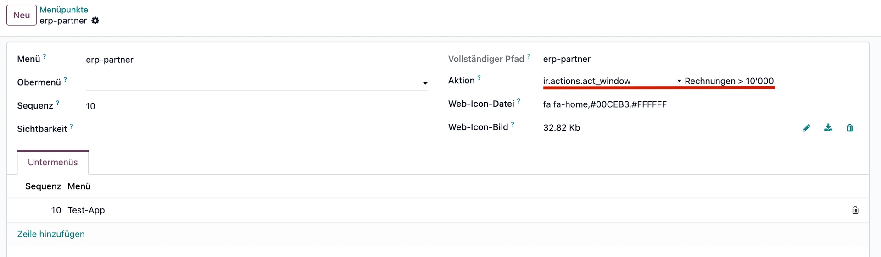Show help tooltip for Aktion field
The image size is (881, 257).
click(479, 78)
